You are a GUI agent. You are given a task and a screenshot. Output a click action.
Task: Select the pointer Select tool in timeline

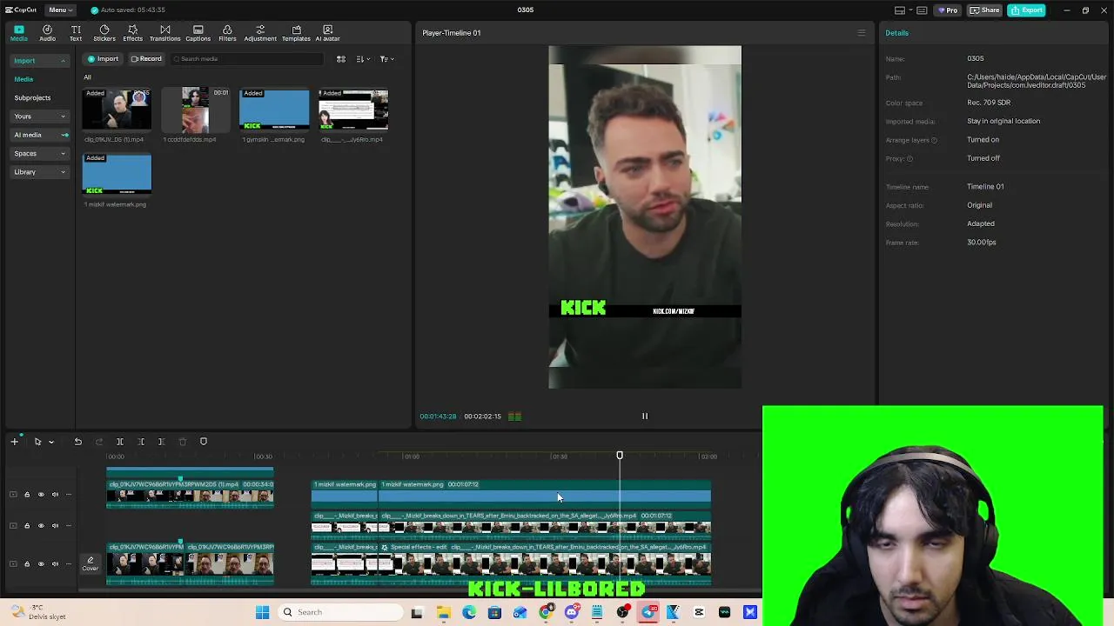point(37,442)
